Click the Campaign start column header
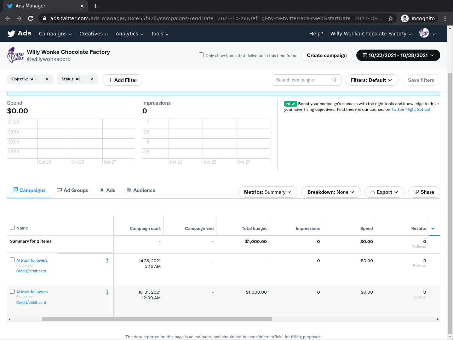The image size is (453, 340). click(x=145, y=228)
